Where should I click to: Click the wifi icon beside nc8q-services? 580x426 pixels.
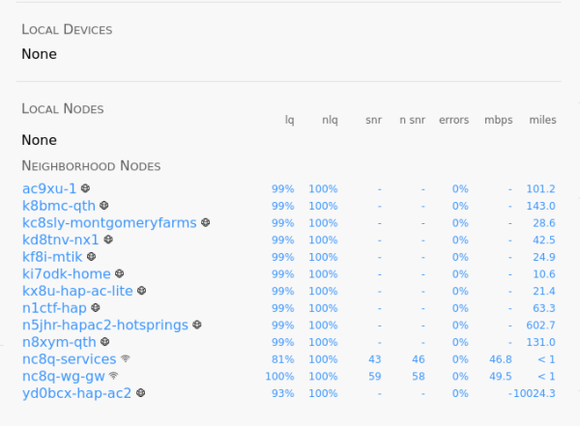[126, 358]
